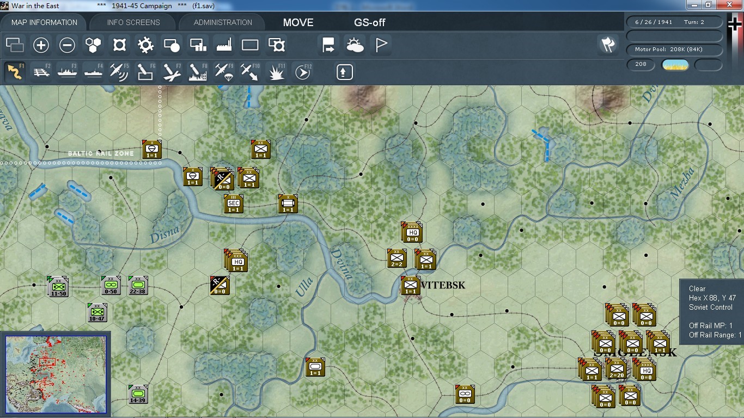Click the pennant flag icon

point(381,45)
